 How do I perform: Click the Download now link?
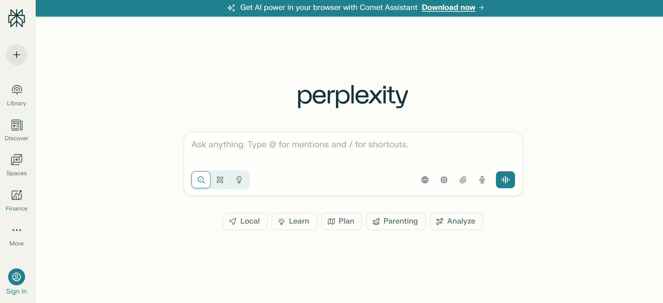tap(448, 7)
